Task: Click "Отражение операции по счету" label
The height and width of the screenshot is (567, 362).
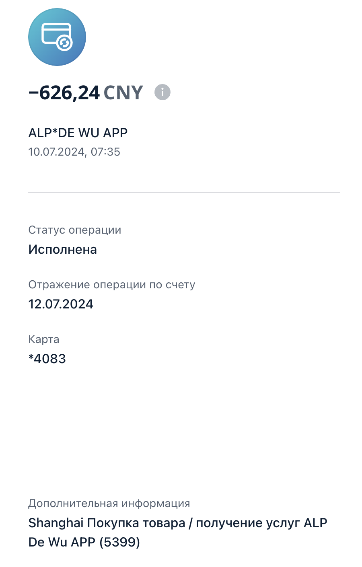Action: (112, 285)
